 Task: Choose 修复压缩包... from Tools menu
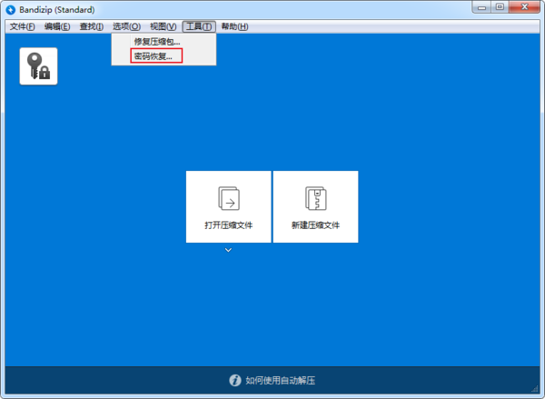[163, 42]
